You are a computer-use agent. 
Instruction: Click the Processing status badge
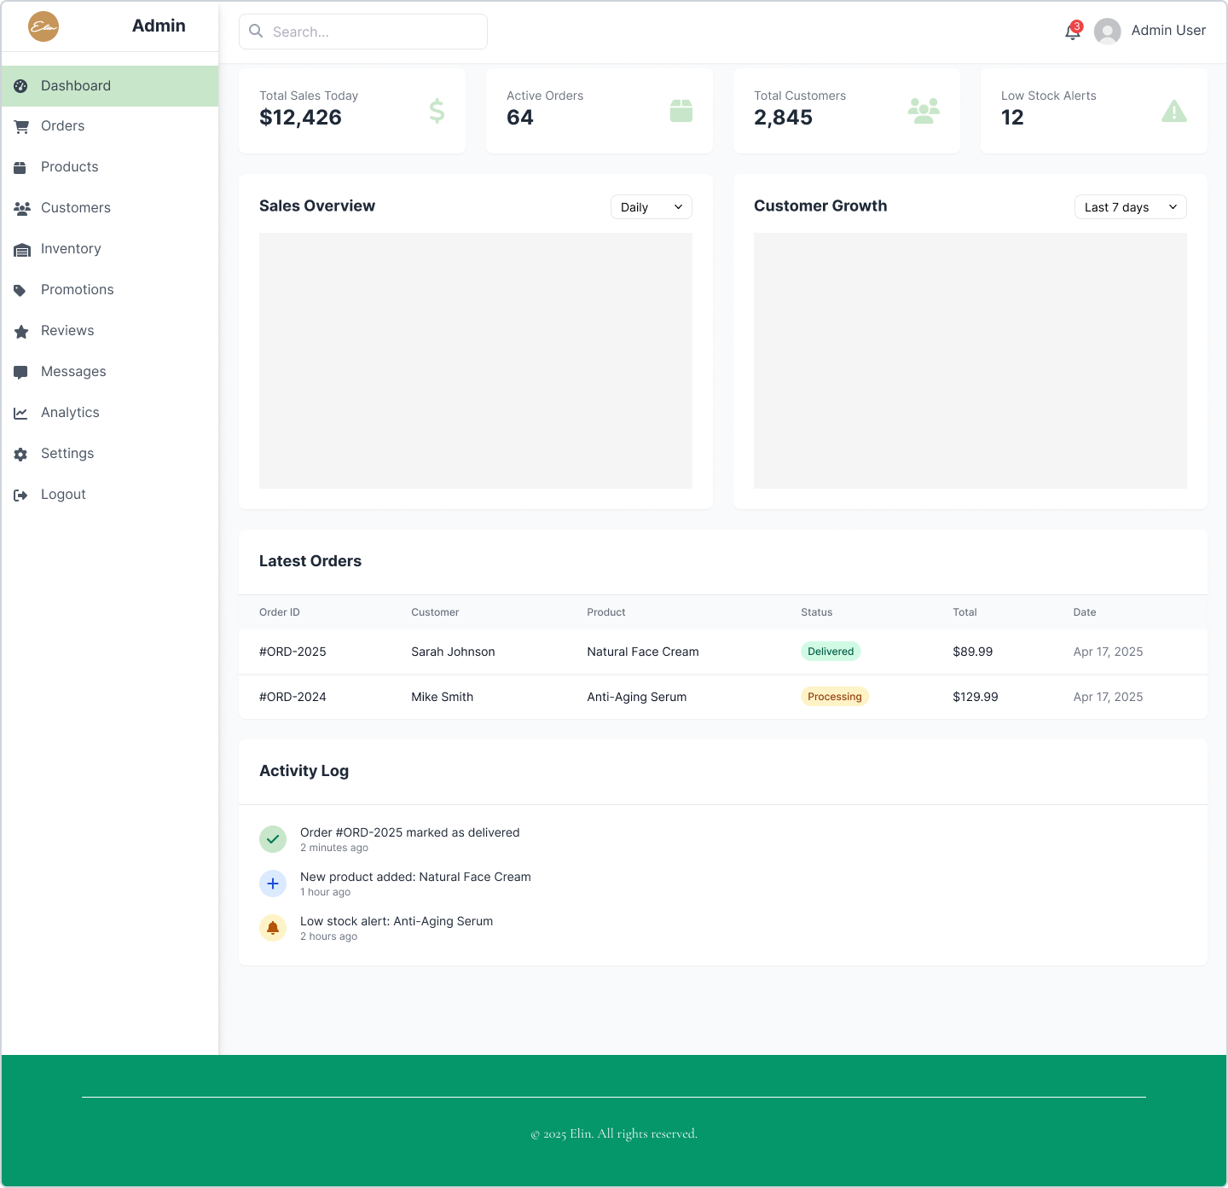[834, 697]
